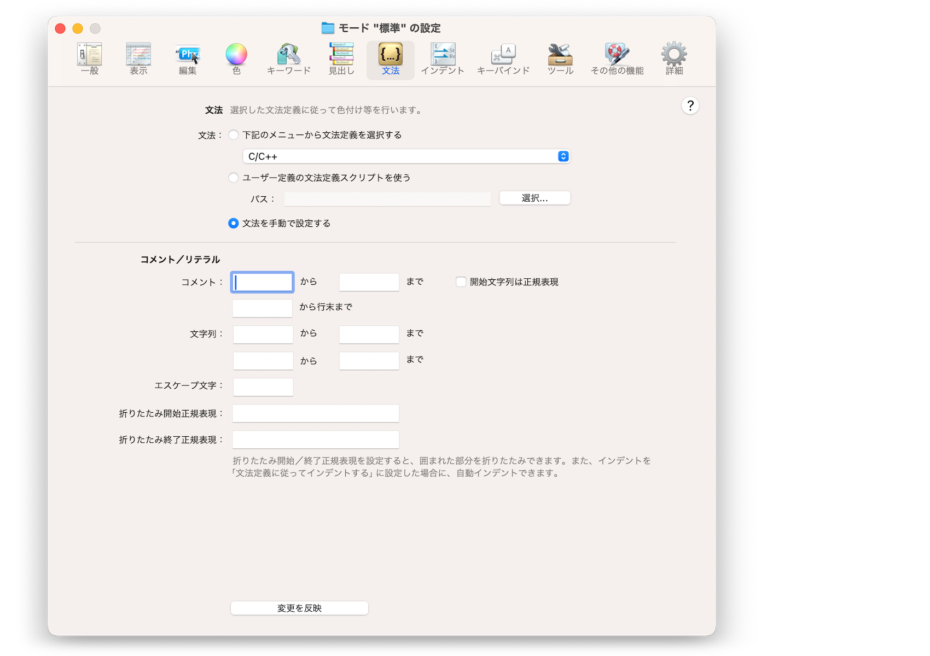Screen dimensions: 930x656
Task: Open the その他の機能 settings pane
Action: coord(617,59)
